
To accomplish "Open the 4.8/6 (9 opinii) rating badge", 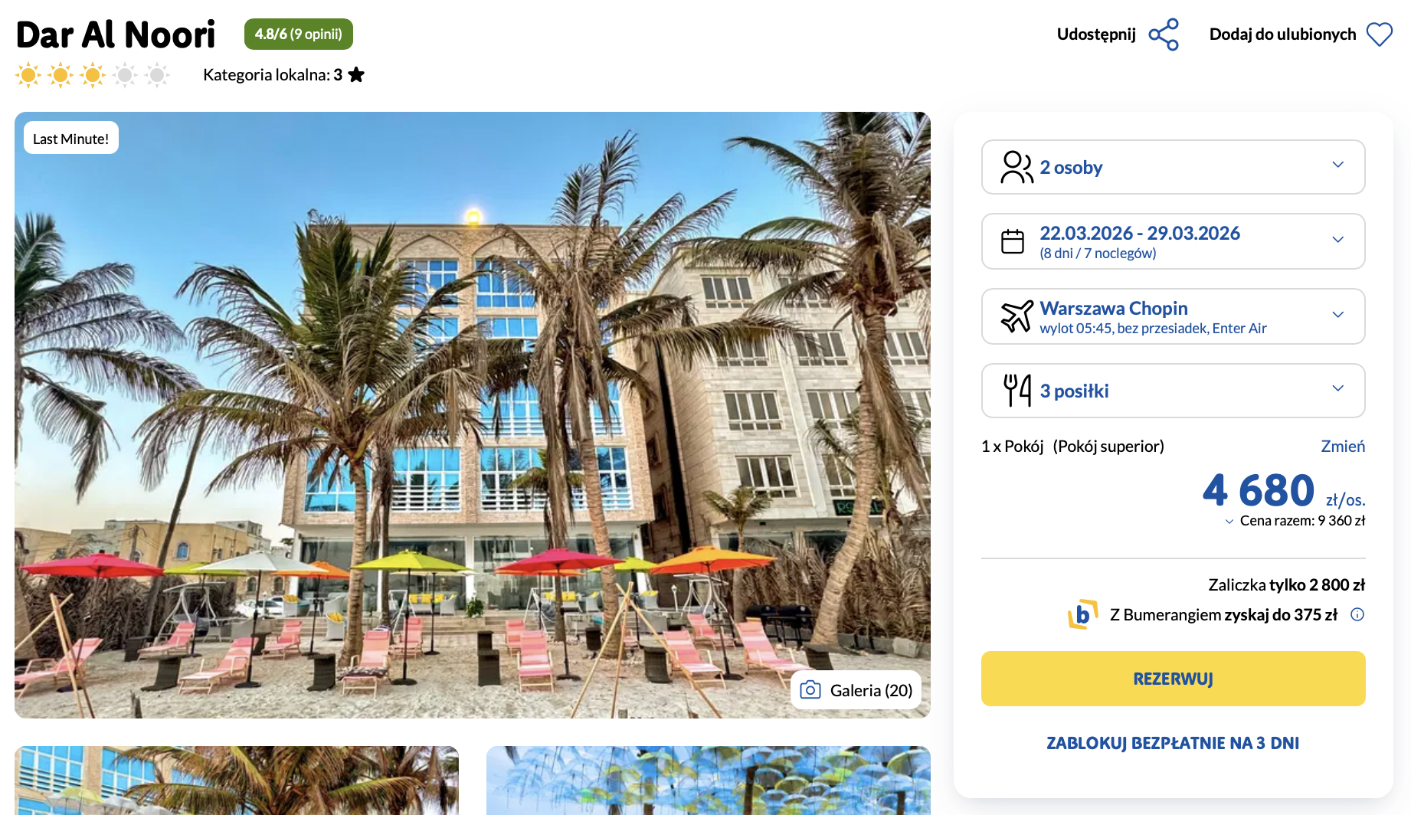I will coord(299,34).
